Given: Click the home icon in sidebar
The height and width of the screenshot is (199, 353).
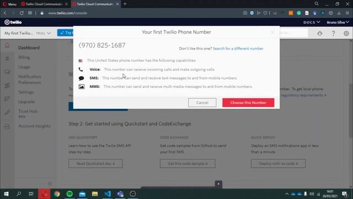Looking at the screenshot, I should coord(7,45).
